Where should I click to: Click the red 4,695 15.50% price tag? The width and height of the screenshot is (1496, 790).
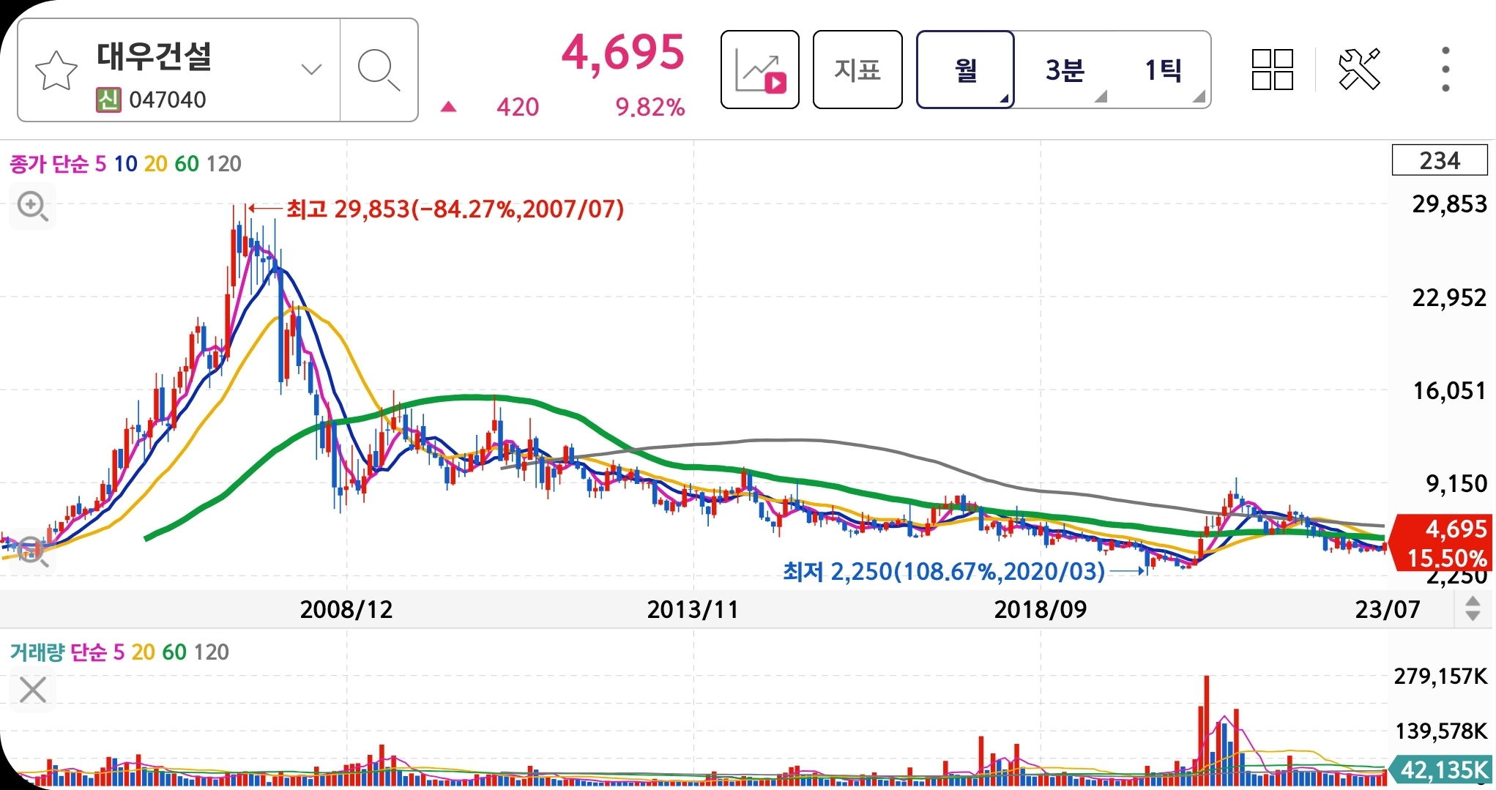coord(1443,543)
